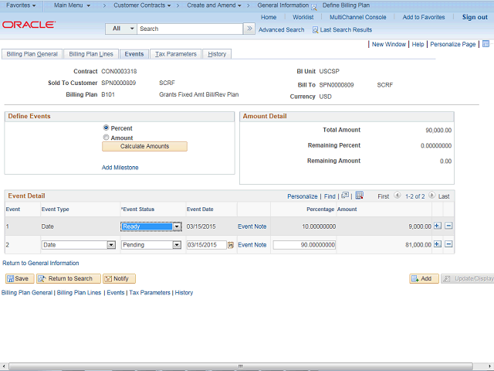Screen dimensions: 494x371
Task: Click the bottom Billing Plan Lines footer link
Action: [79, 293]
